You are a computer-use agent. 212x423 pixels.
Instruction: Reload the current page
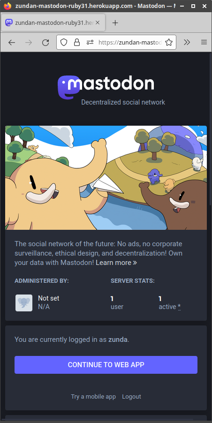click(45, 42)
